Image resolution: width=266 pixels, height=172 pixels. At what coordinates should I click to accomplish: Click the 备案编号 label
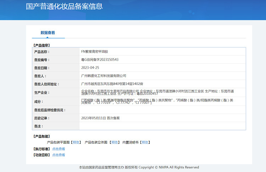(x=42, y=60)
